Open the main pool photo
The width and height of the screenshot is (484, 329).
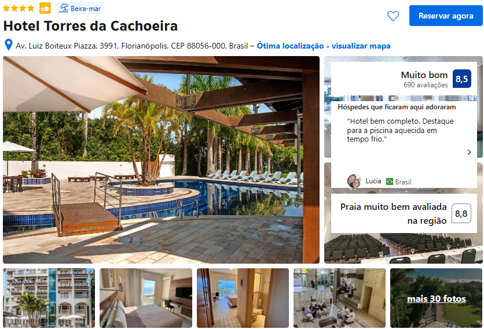[x=161, y=160]
